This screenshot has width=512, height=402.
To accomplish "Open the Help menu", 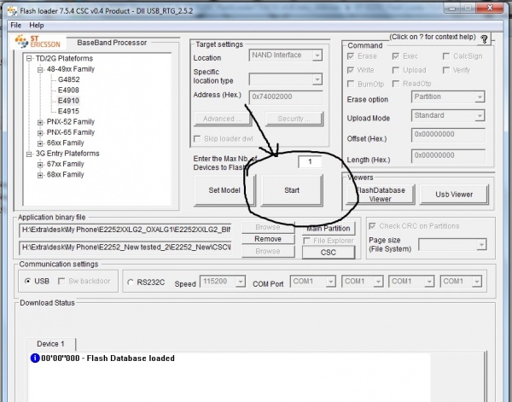I will [x=37, y=25].
